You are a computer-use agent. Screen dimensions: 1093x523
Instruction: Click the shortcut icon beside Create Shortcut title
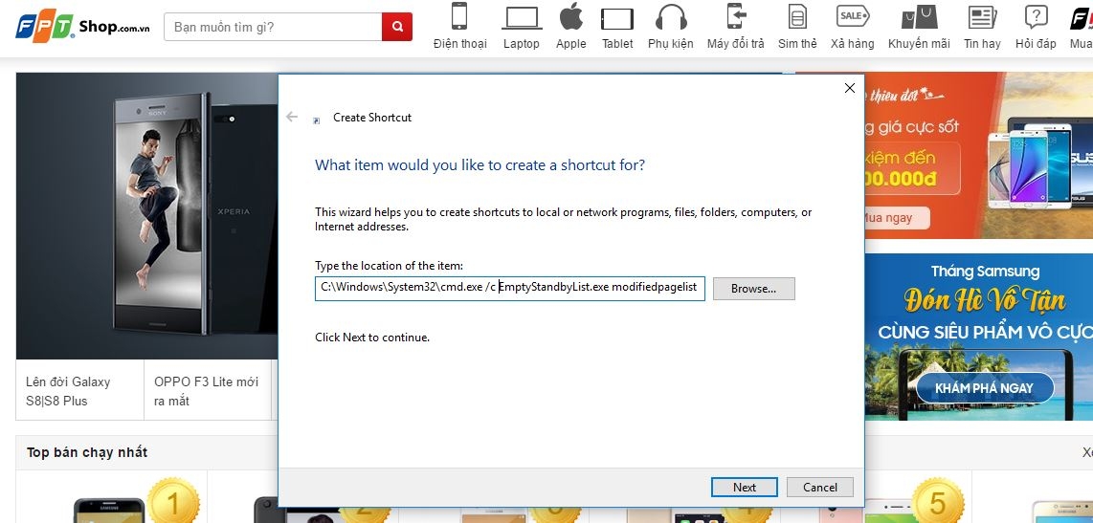tap(317, 120)
